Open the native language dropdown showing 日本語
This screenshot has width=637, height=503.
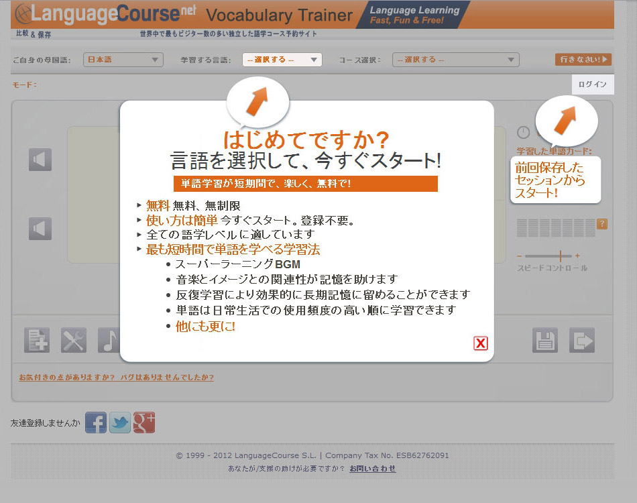click(124, 60)
